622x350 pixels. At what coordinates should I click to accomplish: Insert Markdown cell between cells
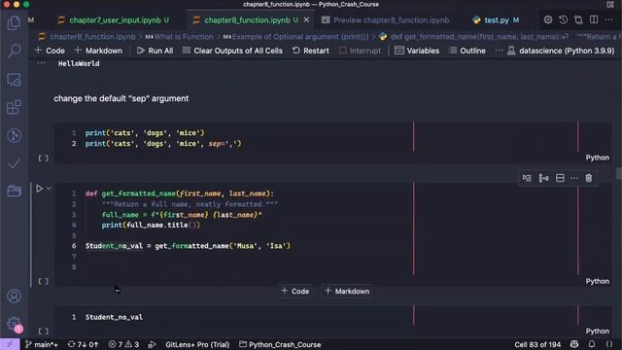tap(347, 292)
